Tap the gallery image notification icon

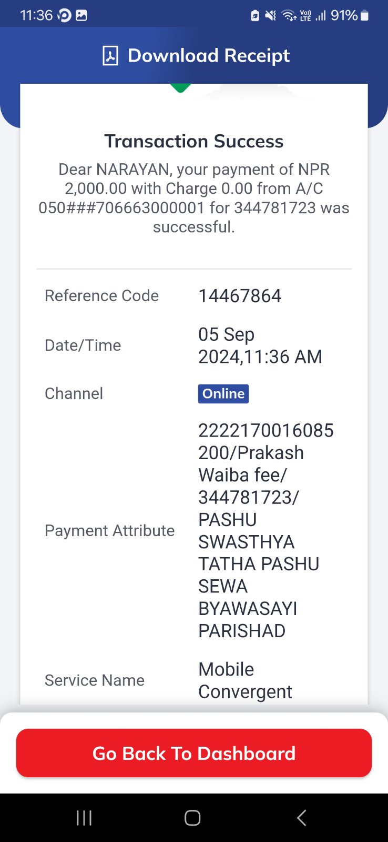pyautogui.click(x=81, y=16)
